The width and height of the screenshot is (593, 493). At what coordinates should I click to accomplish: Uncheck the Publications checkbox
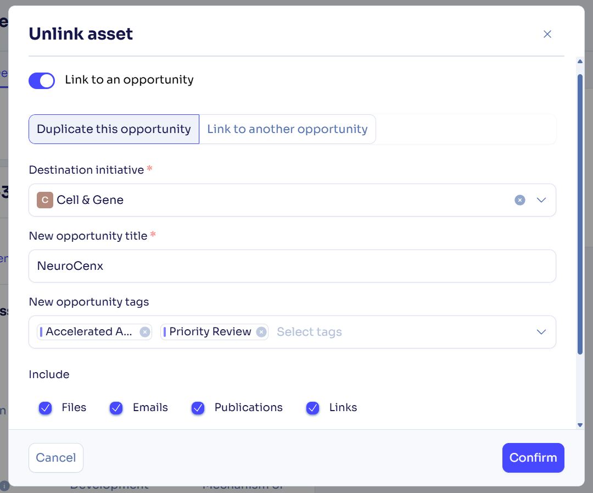[198, 408]
